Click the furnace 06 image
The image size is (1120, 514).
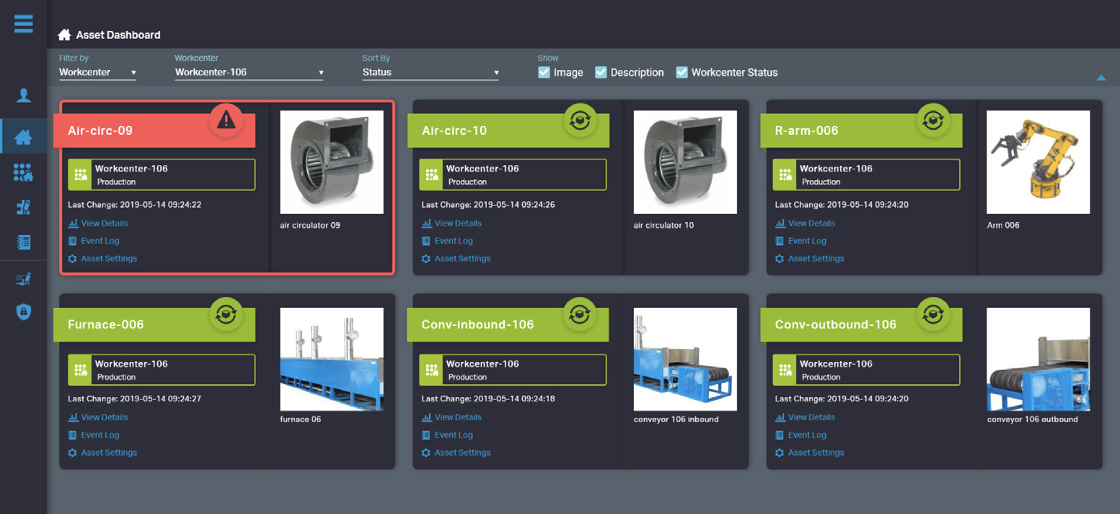click(x=332, y=359)
